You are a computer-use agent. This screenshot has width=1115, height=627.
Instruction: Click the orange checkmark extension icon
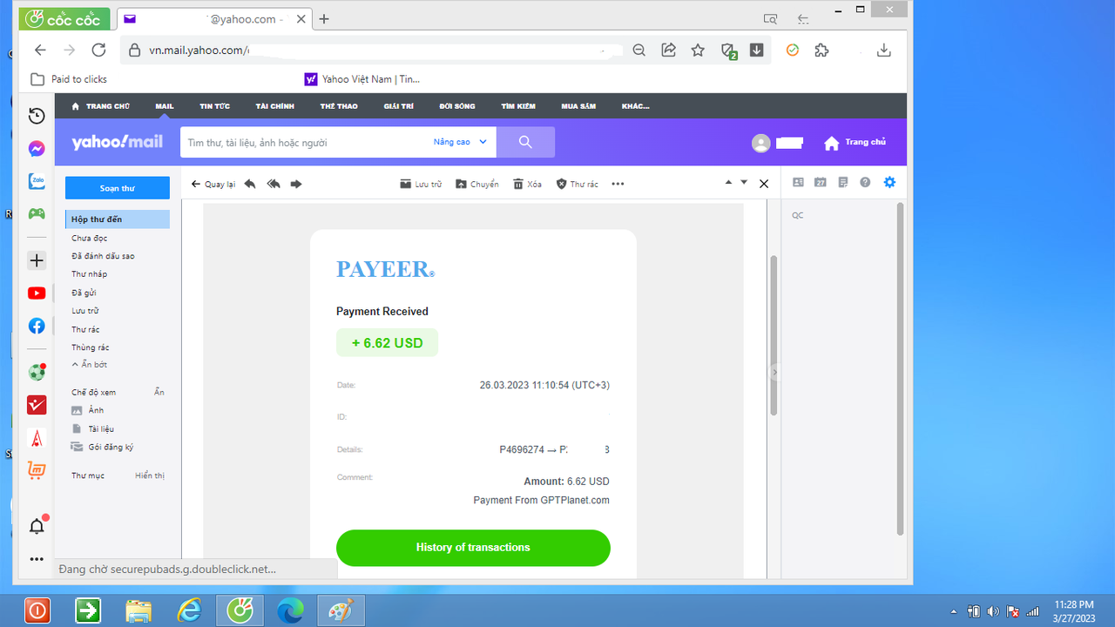[793, 51]
